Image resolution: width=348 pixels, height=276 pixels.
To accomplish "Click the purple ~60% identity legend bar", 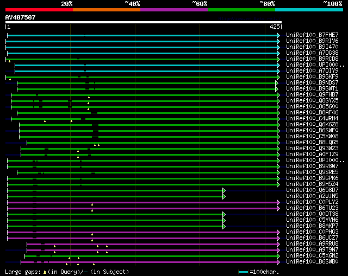I will click(173, 10).
